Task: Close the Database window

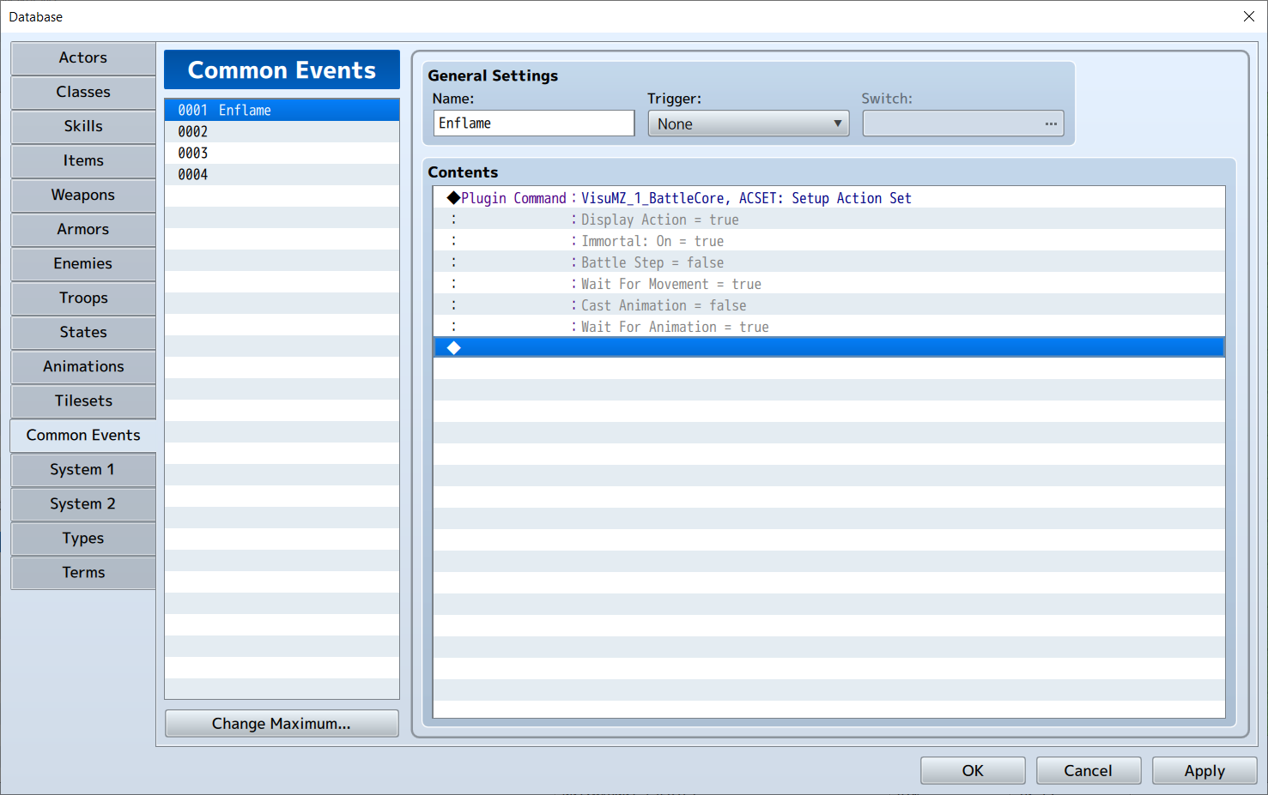Action: [1248, 17]
